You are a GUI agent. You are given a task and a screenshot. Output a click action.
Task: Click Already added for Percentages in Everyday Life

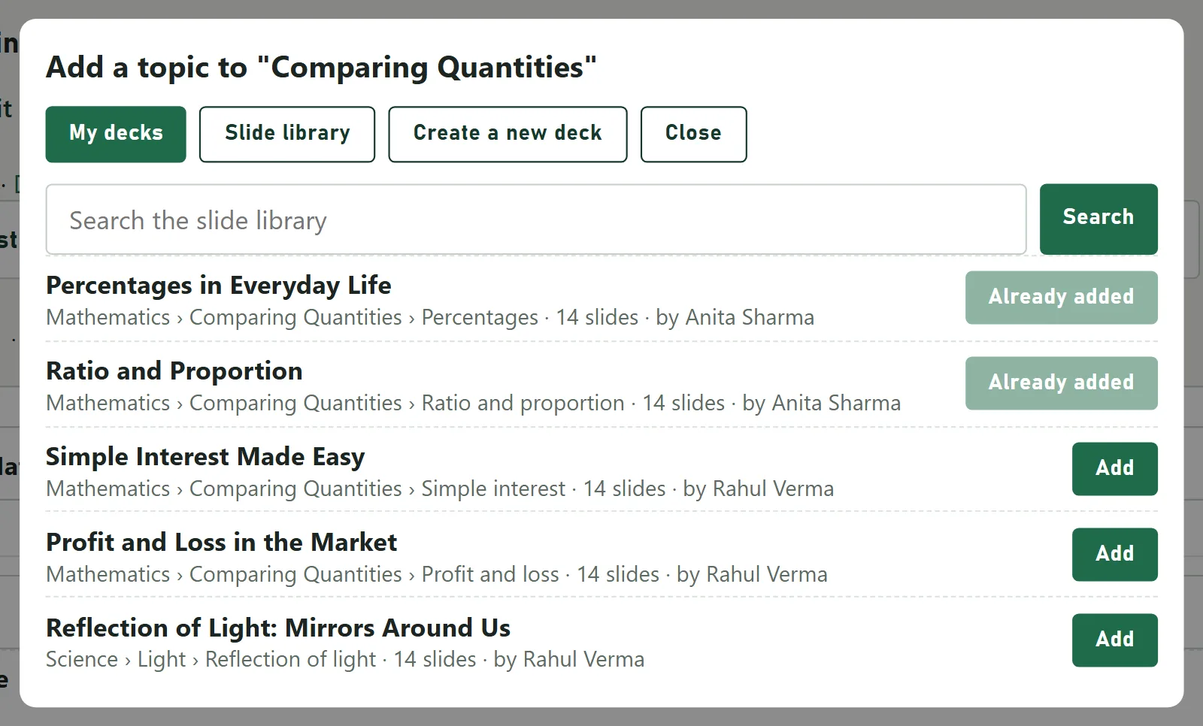tap(1061, 298)
